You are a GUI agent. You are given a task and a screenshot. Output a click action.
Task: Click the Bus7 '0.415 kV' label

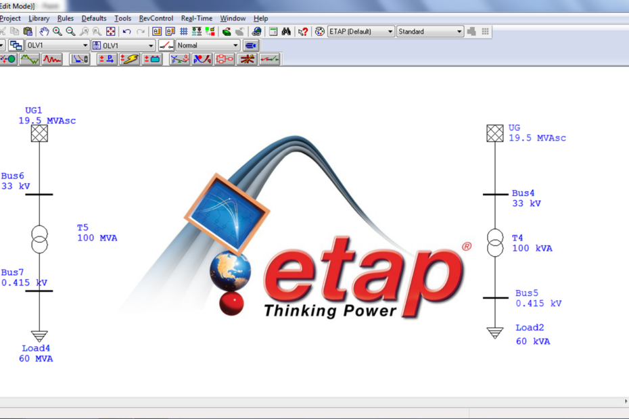24,282
